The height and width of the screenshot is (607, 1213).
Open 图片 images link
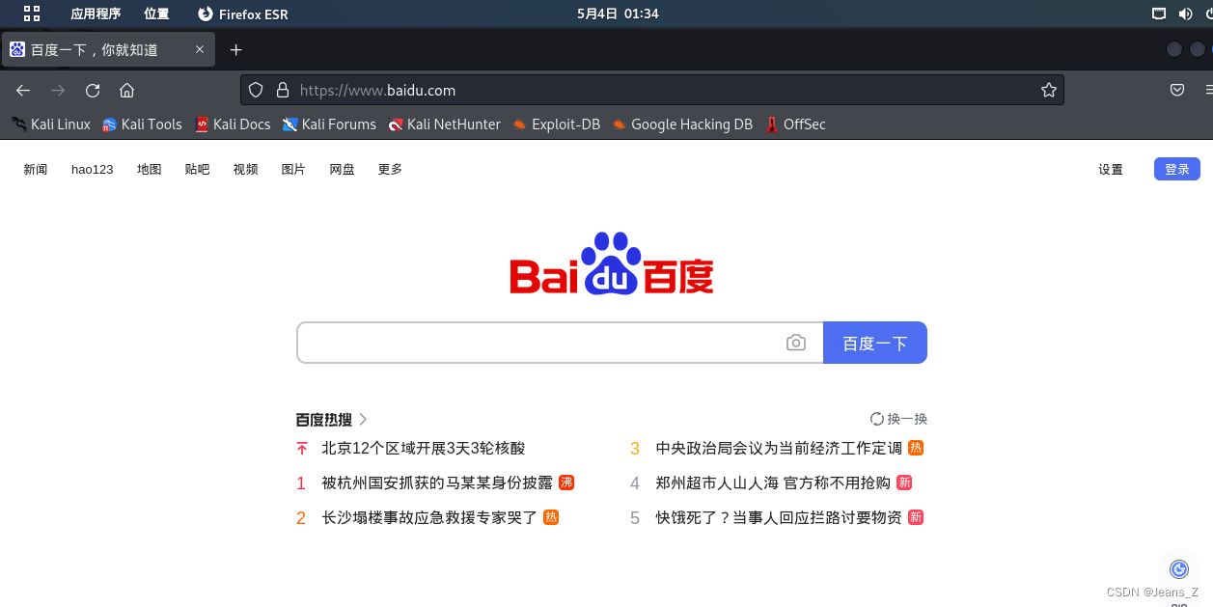tap(293, 169)
